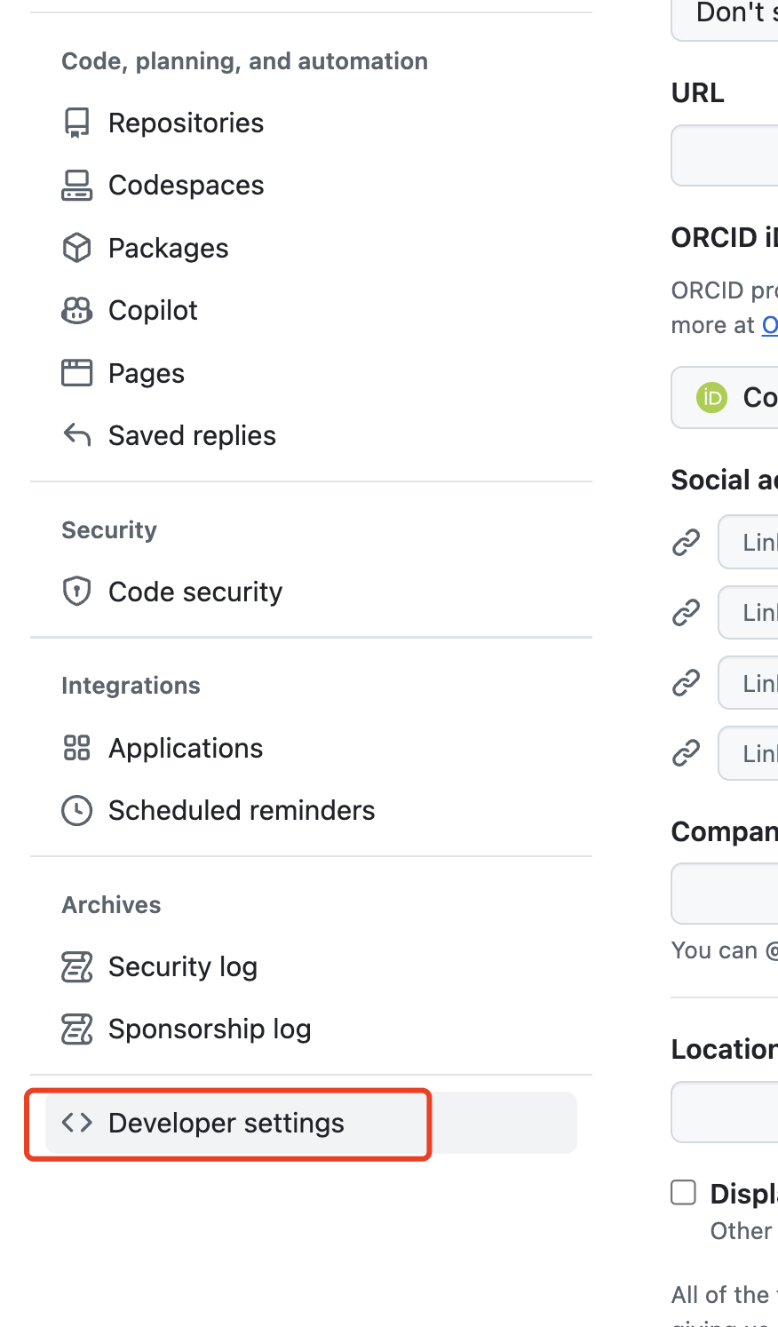Focus the first social account link field

pyautogui.click(x=749, y=542)
